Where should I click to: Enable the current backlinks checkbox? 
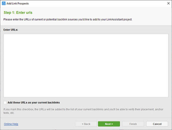click(x=5, y=103)
